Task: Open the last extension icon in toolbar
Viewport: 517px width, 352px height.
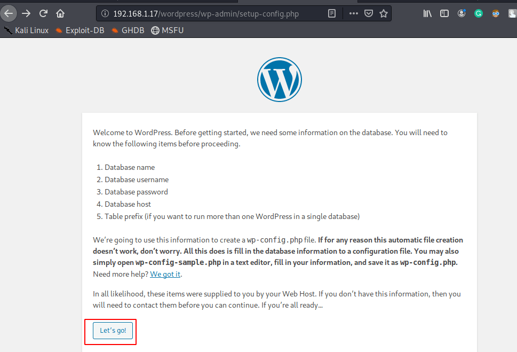Action: pos(512,13)
